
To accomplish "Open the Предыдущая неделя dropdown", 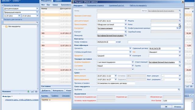I will (37, 12).
